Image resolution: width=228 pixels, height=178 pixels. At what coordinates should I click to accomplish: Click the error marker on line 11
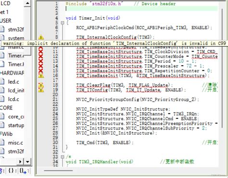[x=41, y=51]
